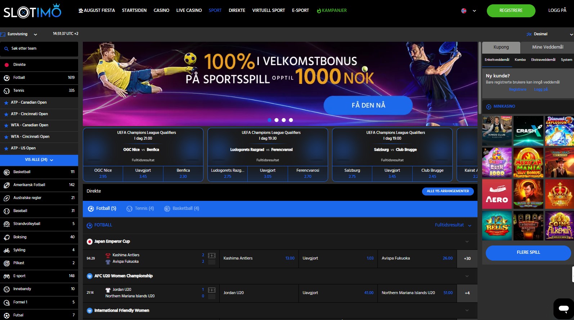The image size is (574, 320).
Task: Expand +30 more markets for Kashima match
Action: (x=467, y=258)
